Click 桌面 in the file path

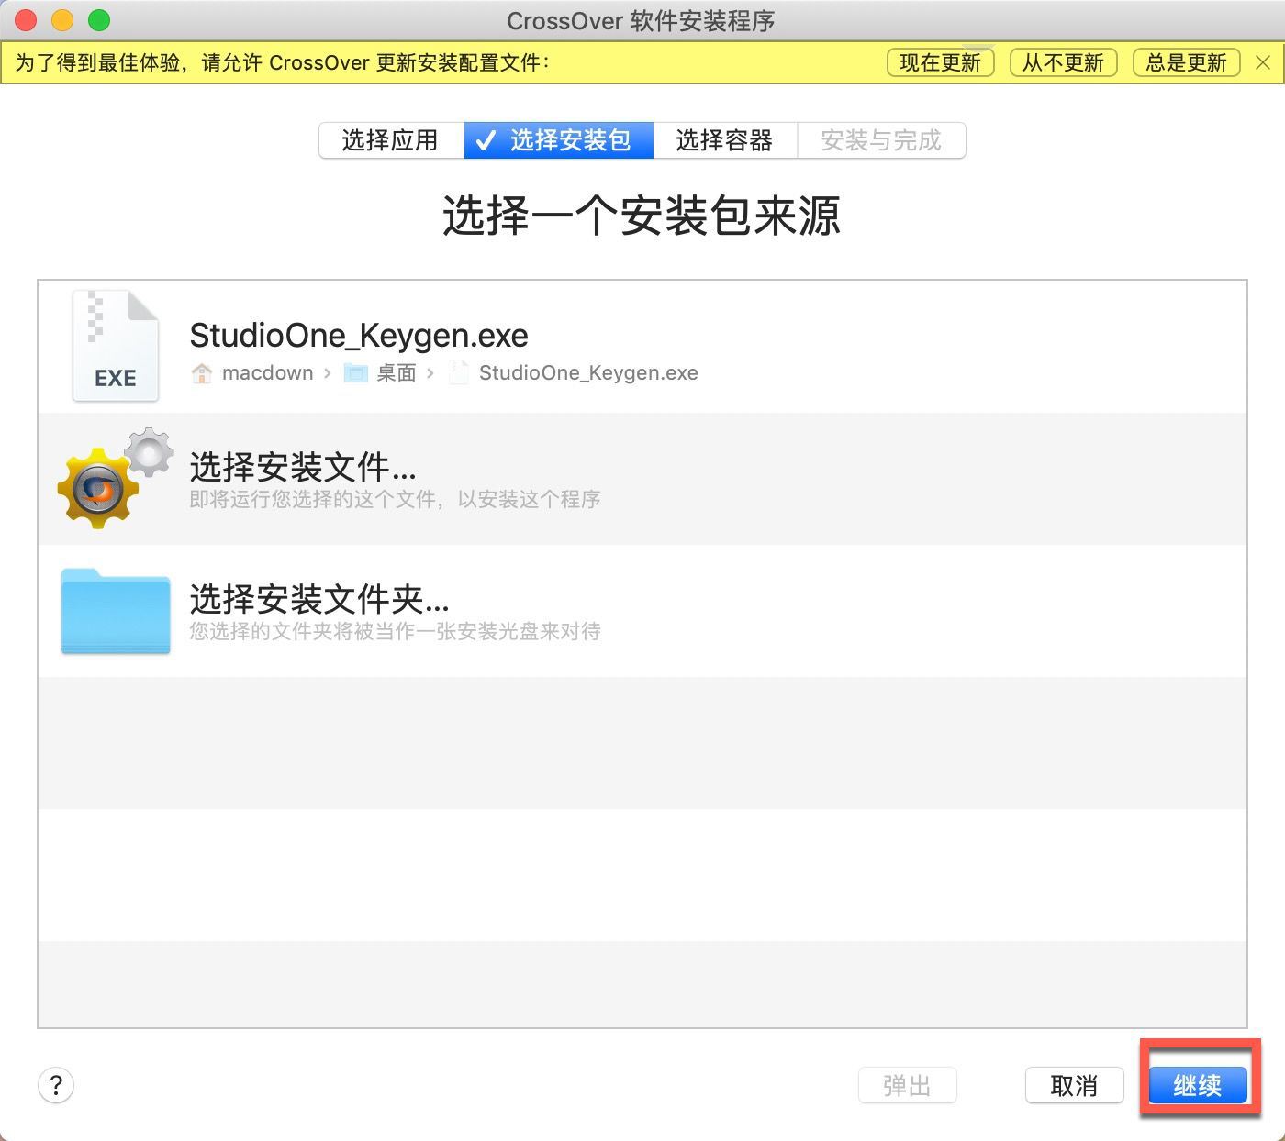(397, 372)
